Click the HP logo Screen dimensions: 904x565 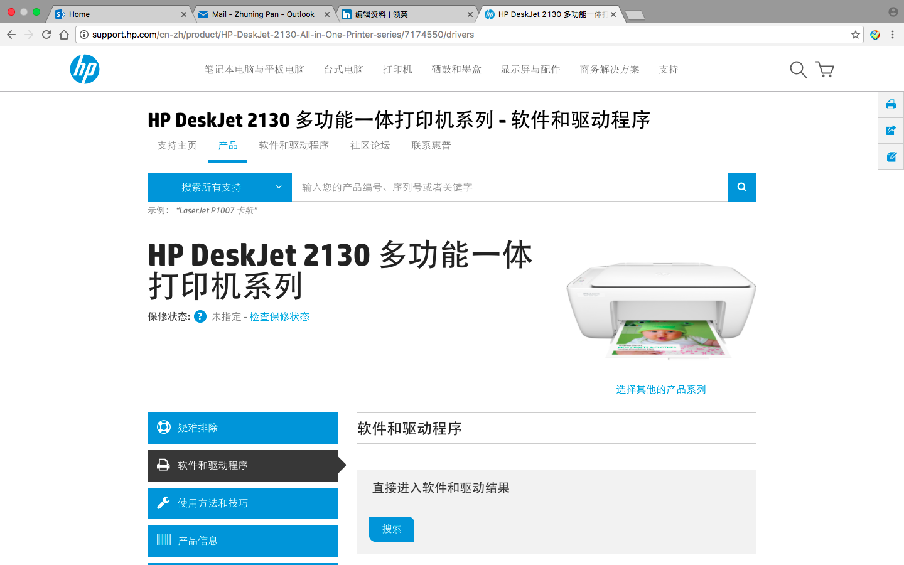point(84,69)
